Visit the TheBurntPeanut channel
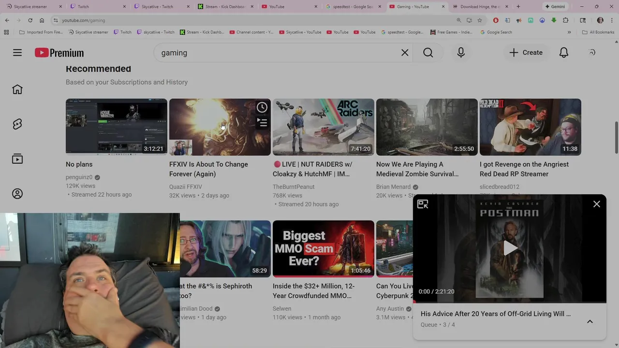Screen dimensions: 619x348 point(294,187)
